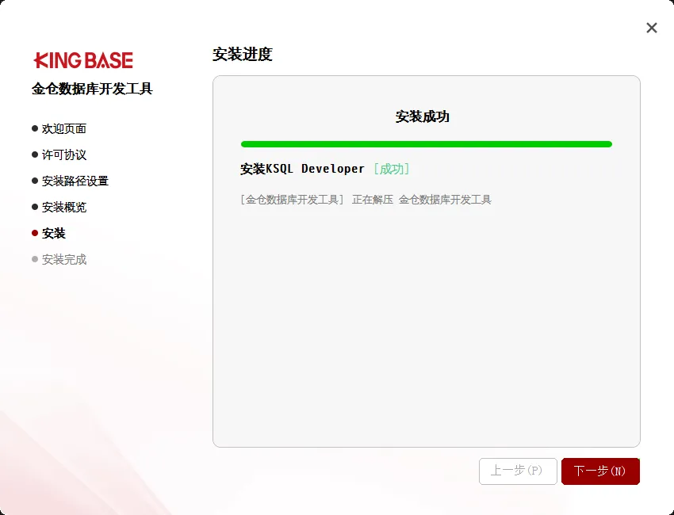Select 安装概览 from the step list
This screenshot has height=515, width=674.
pos(64,207)
